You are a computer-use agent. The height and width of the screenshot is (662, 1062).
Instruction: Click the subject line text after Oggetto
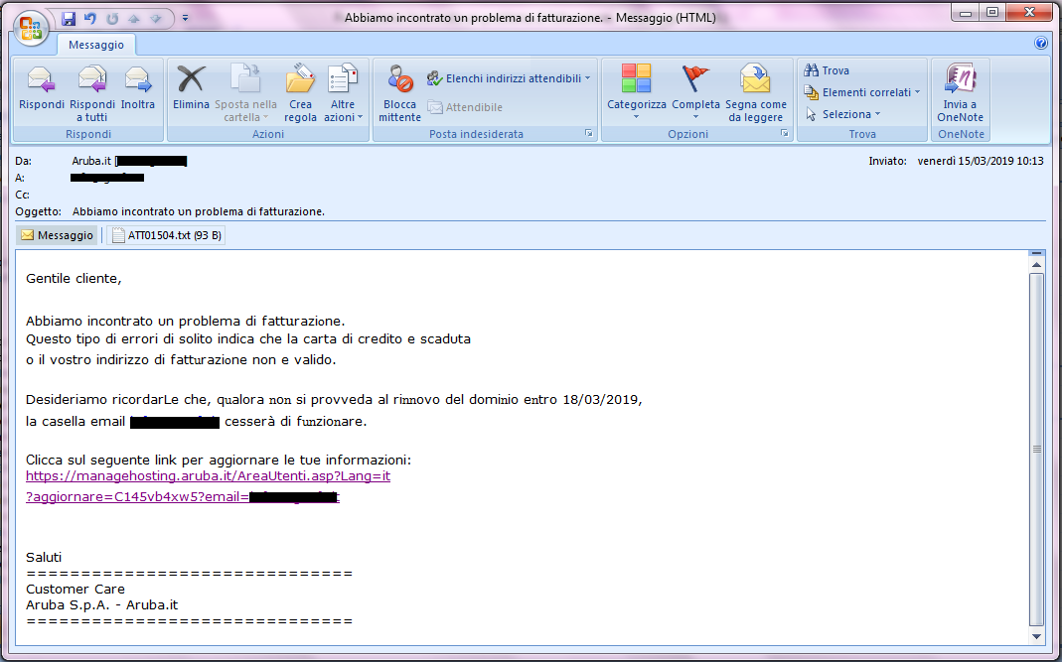coord(199,211)
